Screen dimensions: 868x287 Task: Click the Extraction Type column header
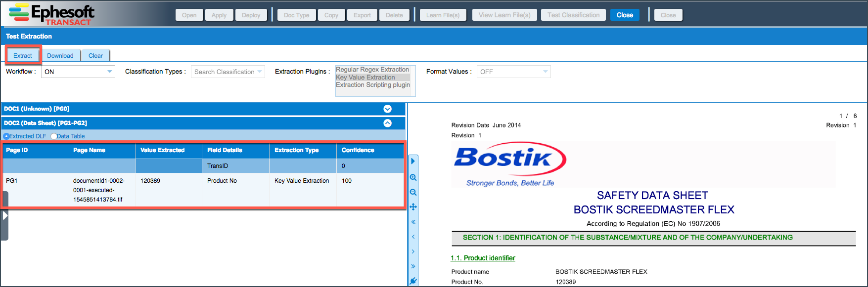click(303, 151)
